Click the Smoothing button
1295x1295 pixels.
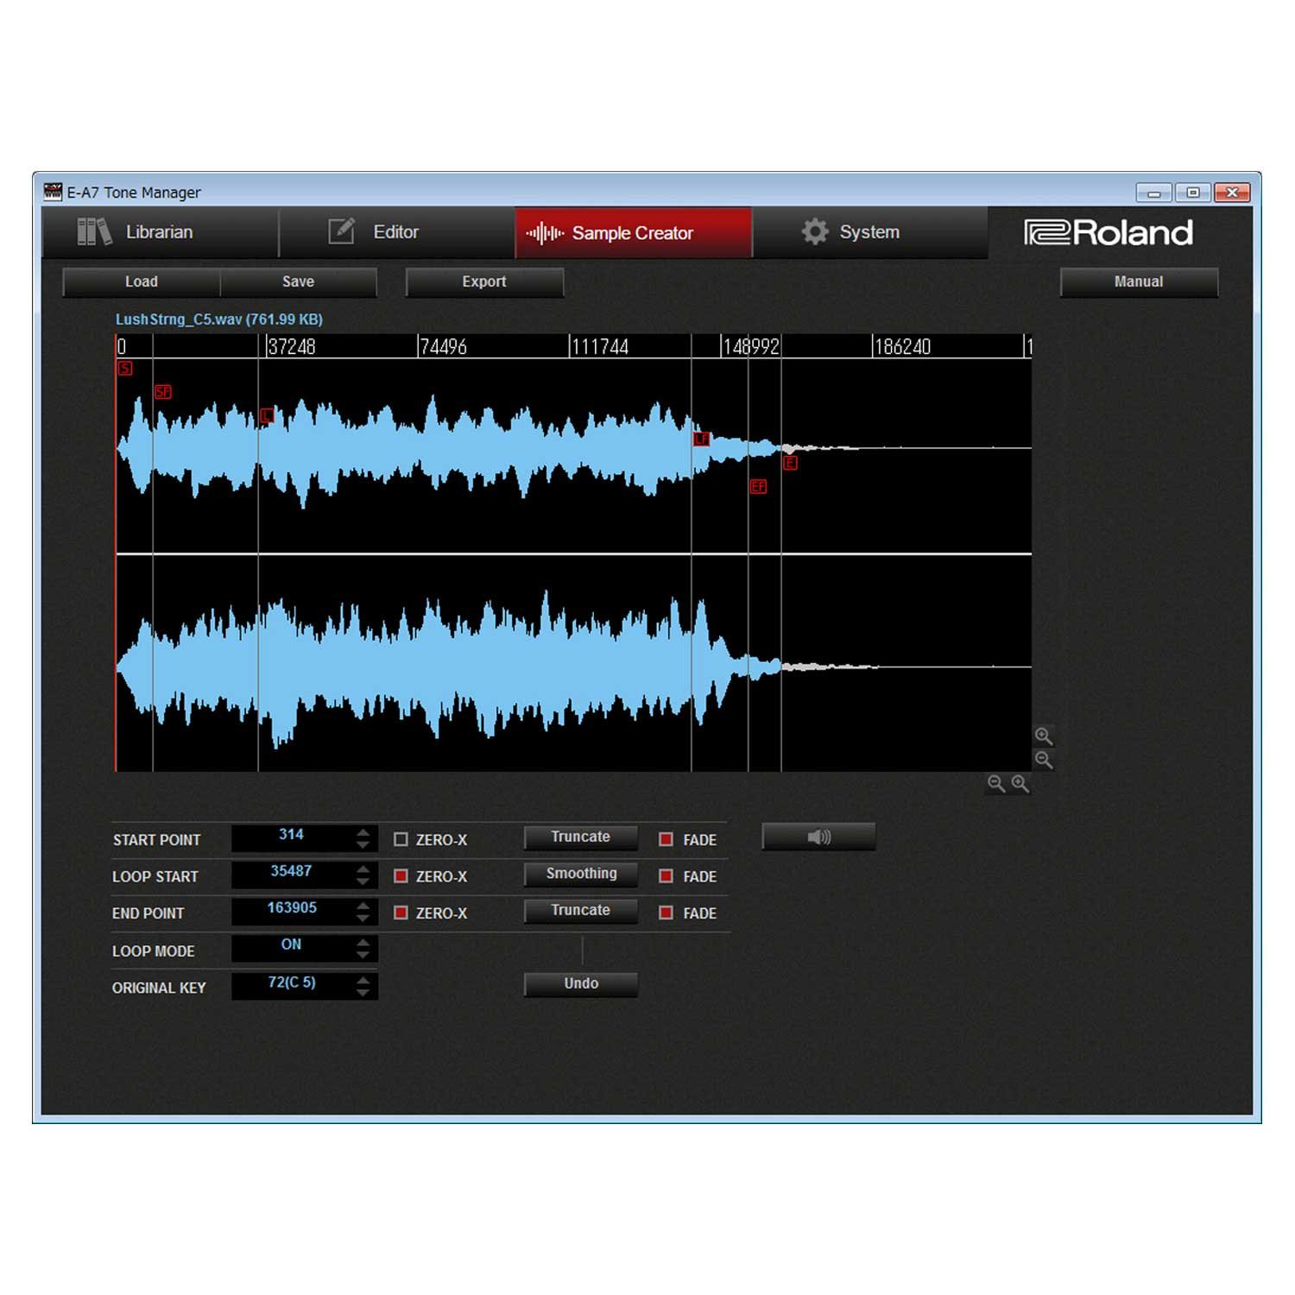pos(581,874)
